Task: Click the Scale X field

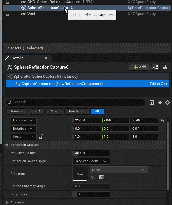Action: [x=87, y=137]
